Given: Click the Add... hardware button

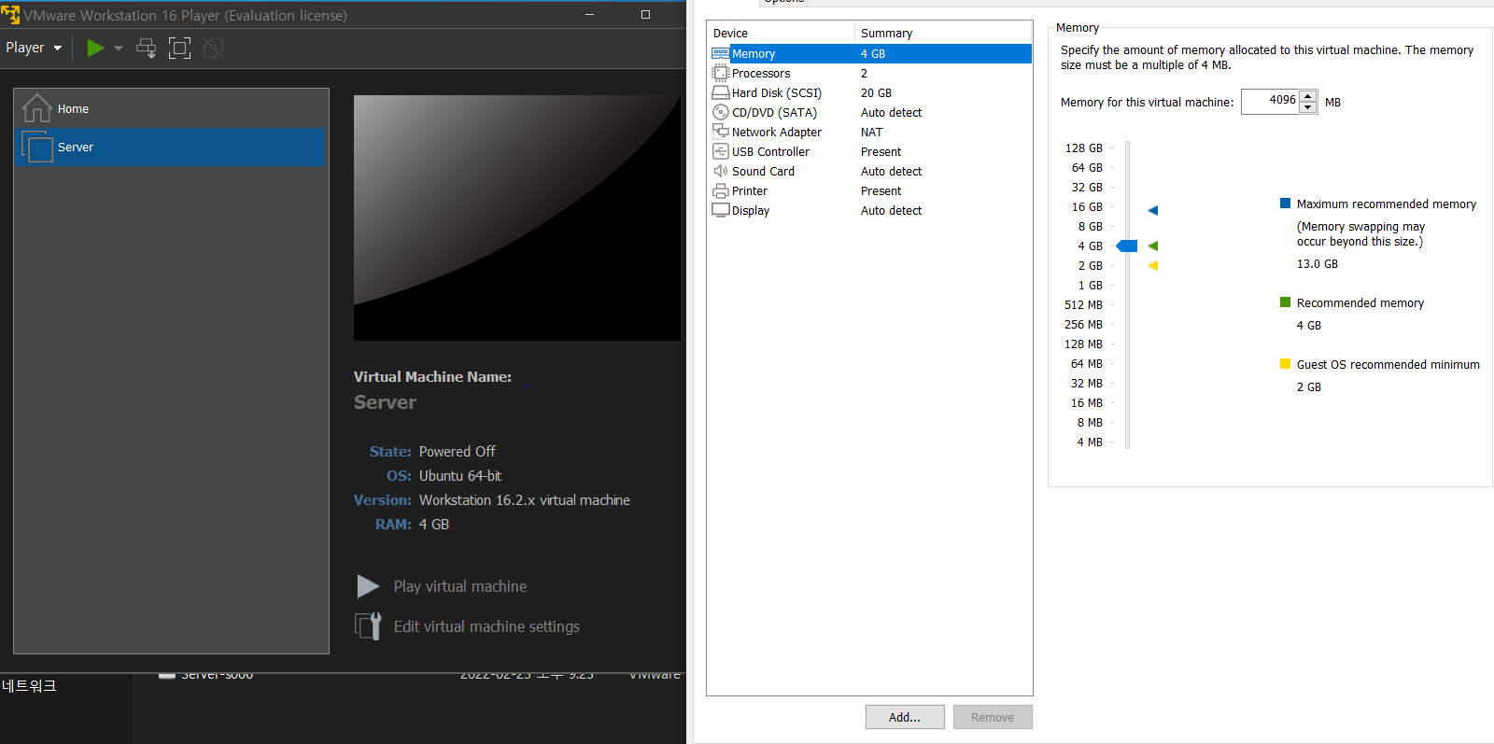Looking at the screenshot, I should click(x=905, y=717).
